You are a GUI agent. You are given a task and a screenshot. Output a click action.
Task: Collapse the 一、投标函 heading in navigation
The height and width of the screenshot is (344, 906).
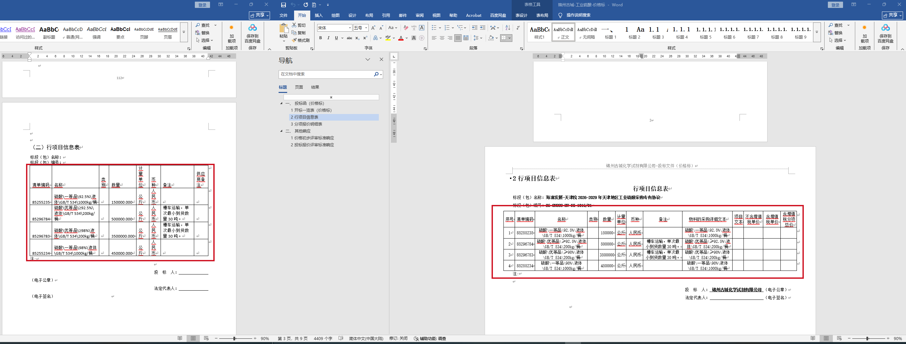point(281,103)
